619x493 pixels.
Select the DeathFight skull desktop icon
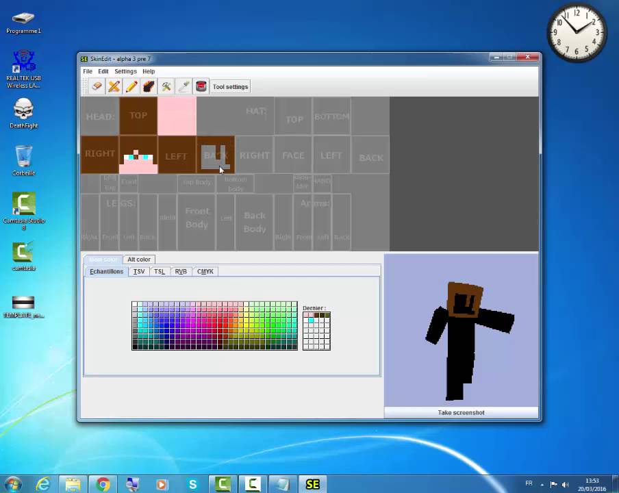pyautogui.click(x=23, y=113)
